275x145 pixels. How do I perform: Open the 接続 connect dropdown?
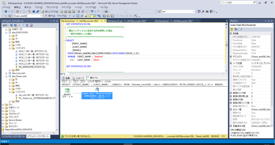tap(6, 25)
